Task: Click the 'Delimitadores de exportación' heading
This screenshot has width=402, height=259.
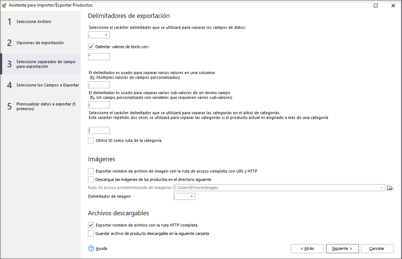Action: (x=129, y=16)
